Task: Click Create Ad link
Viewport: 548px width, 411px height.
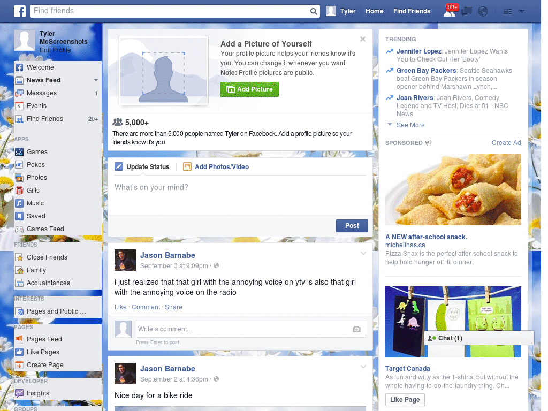Action: point(506,143)
